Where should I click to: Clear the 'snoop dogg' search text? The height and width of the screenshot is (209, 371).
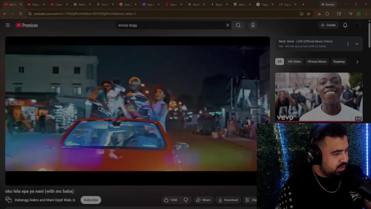(228, 25)
